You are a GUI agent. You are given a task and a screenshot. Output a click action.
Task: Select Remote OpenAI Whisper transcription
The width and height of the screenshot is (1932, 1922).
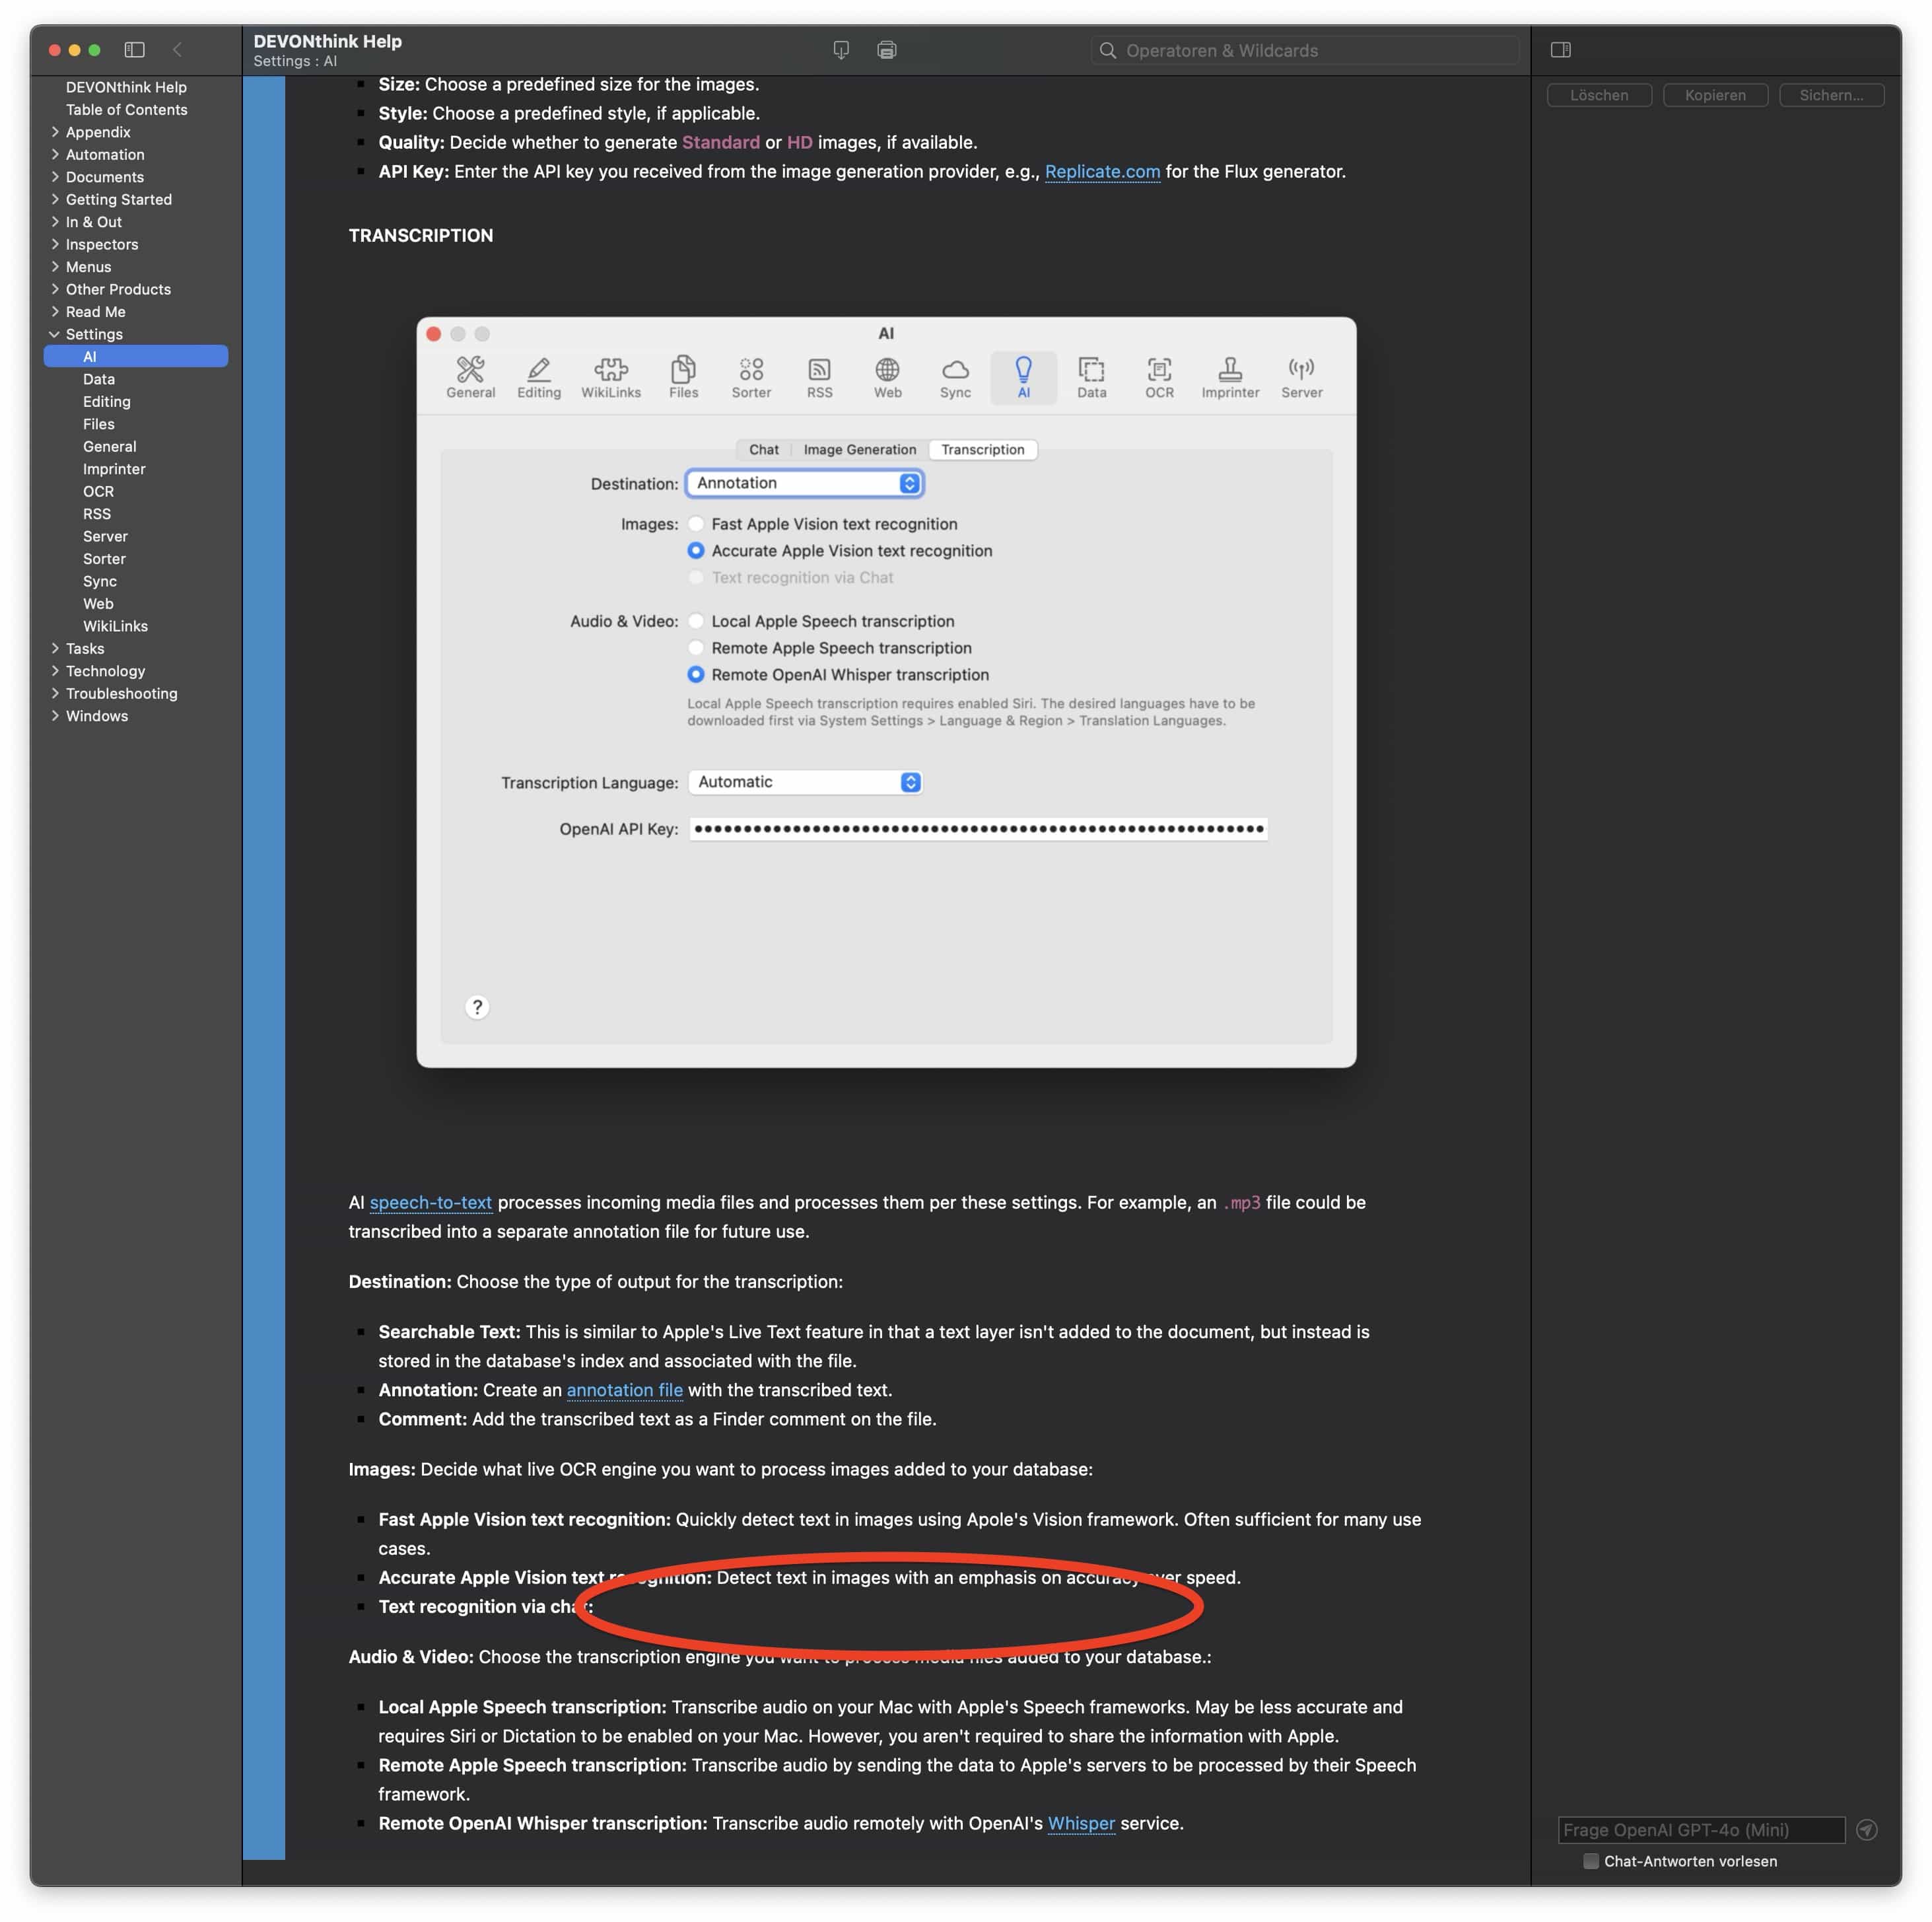pyautogui.click(x=696, y=674)
